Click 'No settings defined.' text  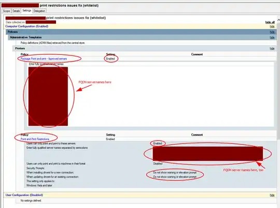(x=31, y=201)
